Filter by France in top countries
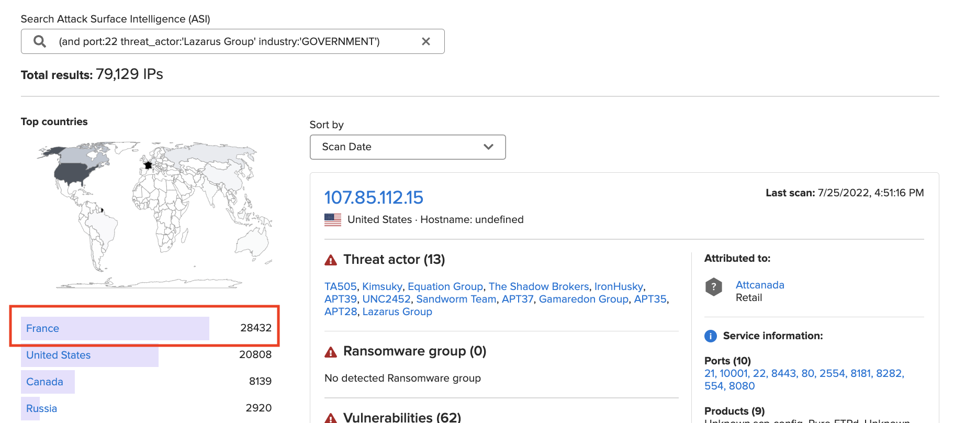Image resolution: width=965 pixels, height=423 pixels. tap(146, 328)
